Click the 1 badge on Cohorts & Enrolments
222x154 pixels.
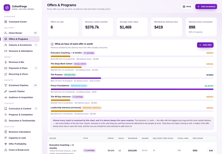tap(36, 45)
